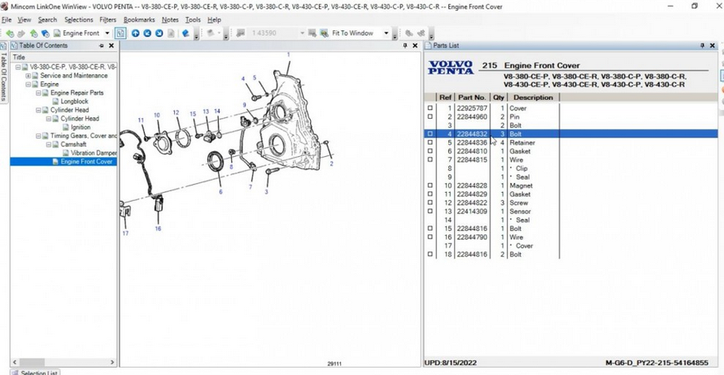Open the View menu
724x375 pixels.
click(x=24, y=20)
